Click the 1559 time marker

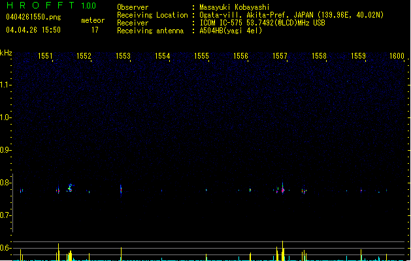tap(358, 56)
